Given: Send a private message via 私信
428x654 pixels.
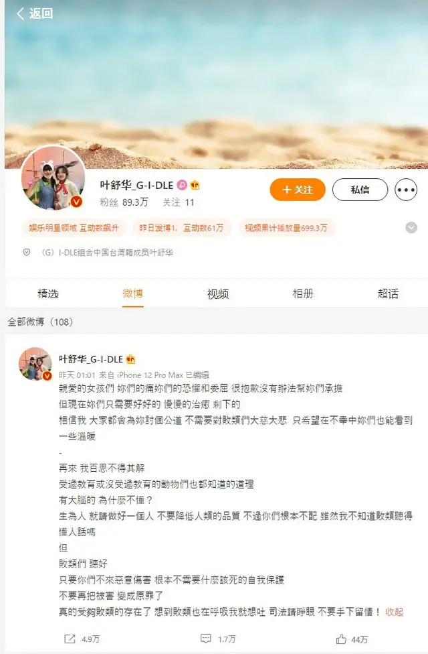Looking at the screenshot, I should [x=360, y=190].
